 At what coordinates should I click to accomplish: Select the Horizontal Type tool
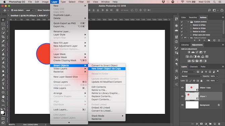[x=3, y=84]
